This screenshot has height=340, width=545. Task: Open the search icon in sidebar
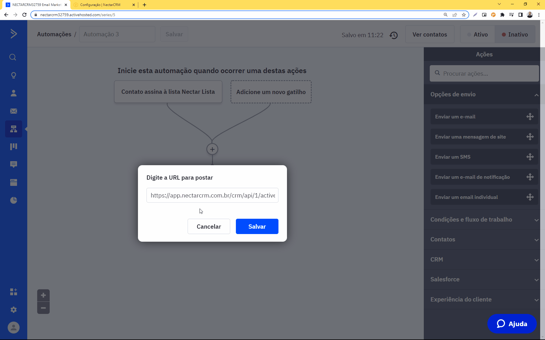coord(13,57)
